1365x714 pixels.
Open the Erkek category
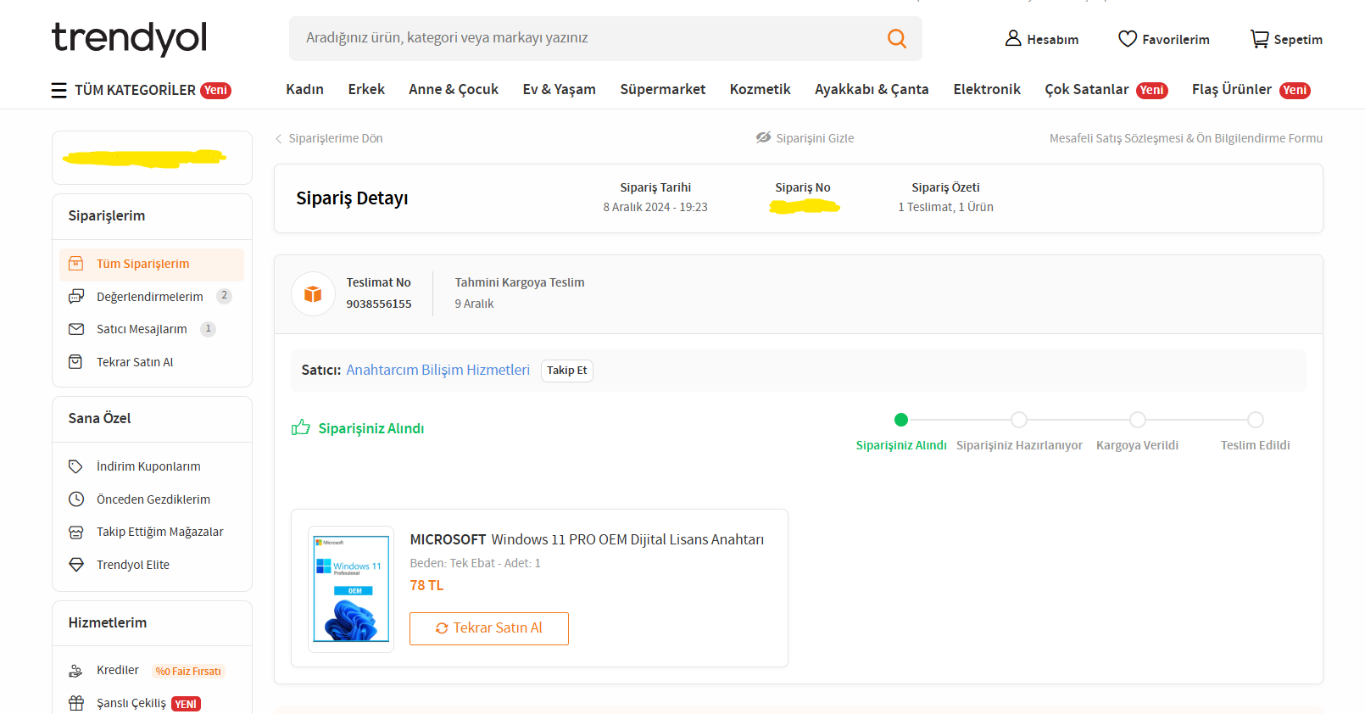[x=366, y=89]
